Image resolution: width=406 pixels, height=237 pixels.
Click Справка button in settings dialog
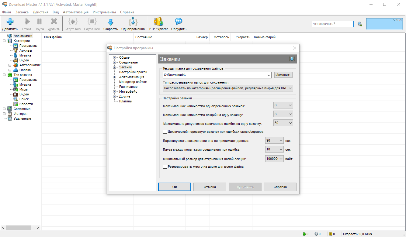pos(280,187)
